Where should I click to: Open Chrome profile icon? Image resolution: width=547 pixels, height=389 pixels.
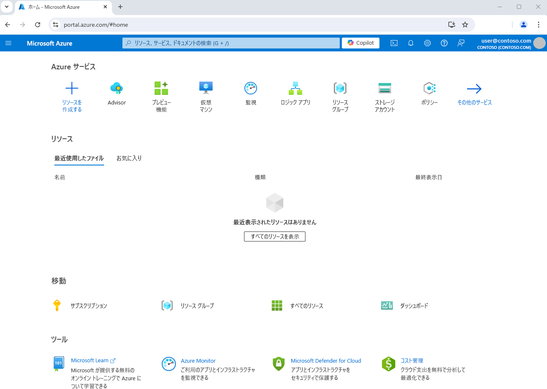[524, 25]
